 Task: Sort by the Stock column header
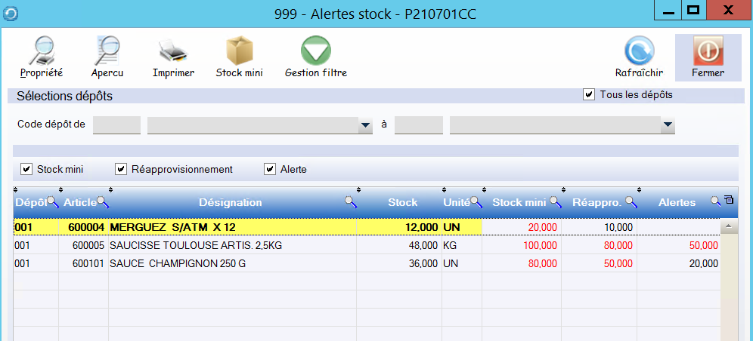point(402,202)
